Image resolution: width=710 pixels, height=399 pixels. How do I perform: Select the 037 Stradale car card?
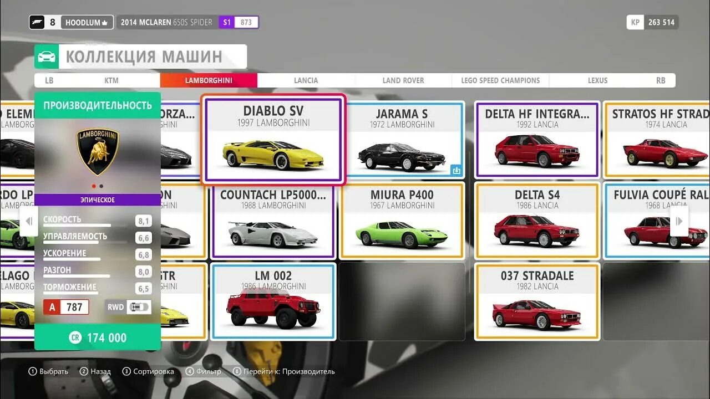(x=537, y=301)
